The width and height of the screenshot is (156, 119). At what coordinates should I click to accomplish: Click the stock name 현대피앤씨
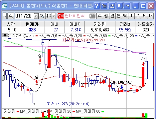click(75, 16)
